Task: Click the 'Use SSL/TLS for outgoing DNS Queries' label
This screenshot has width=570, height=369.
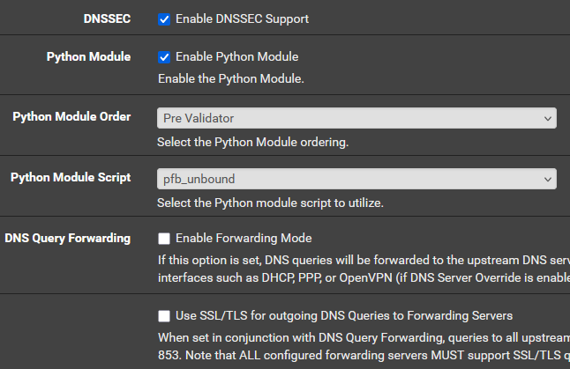Action: (x=344, y=315)
